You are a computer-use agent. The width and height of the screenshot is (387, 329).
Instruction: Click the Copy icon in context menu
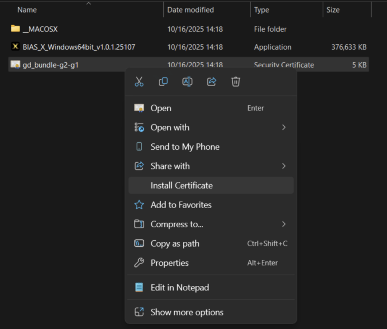coord(163,81)
